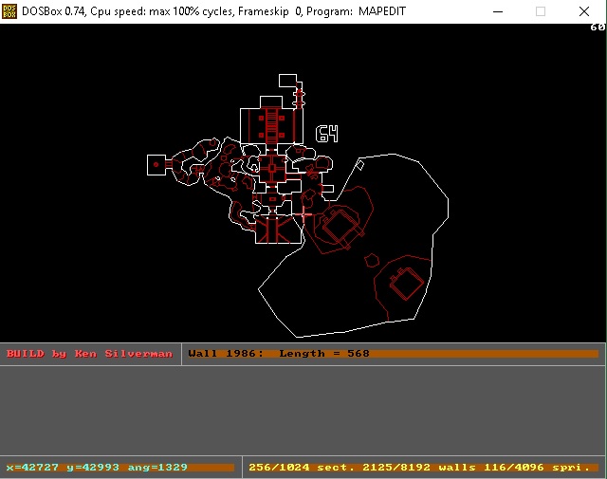Click the empty gray message panel

[303, 410]
